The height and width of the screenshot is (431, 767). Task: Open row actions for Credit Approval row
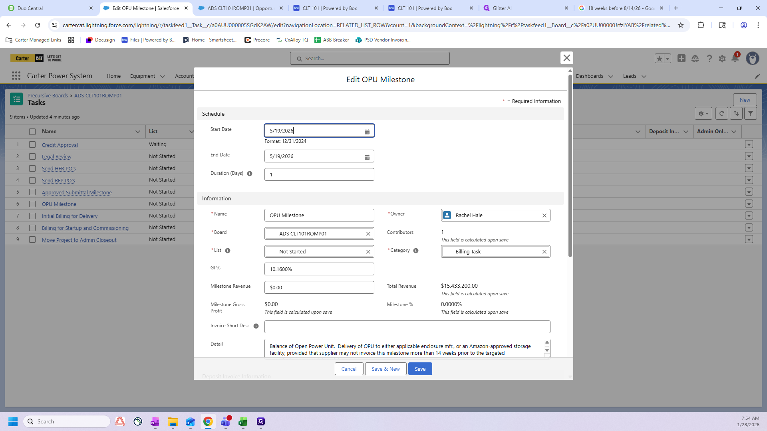pyautogui.click(x=749, y=144)
